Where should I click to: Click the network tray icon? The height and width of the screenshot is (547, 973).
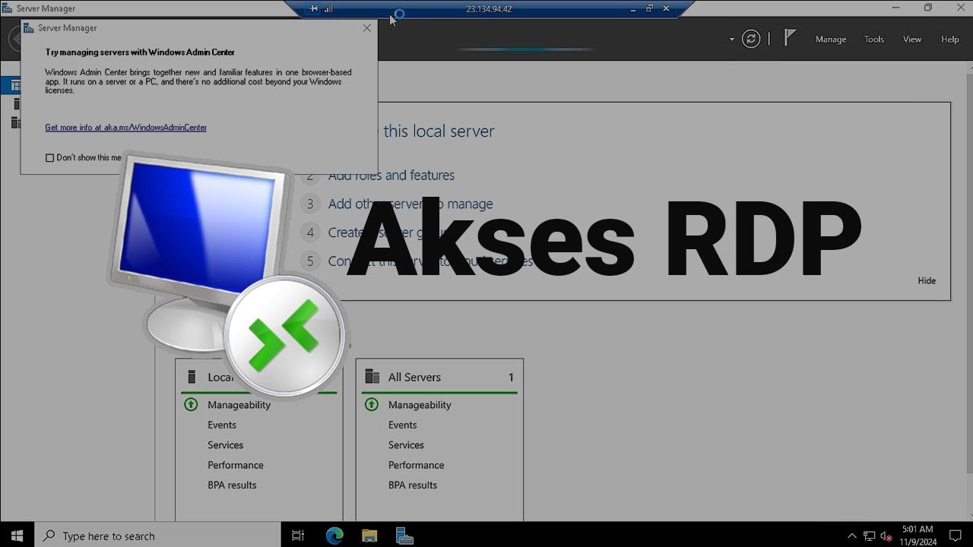[870, 536]
